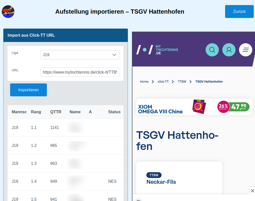The height and width of the screenshot is (201, 255).
Task: Click the NES status in row 1.5
Action: (x=112, y=199)
